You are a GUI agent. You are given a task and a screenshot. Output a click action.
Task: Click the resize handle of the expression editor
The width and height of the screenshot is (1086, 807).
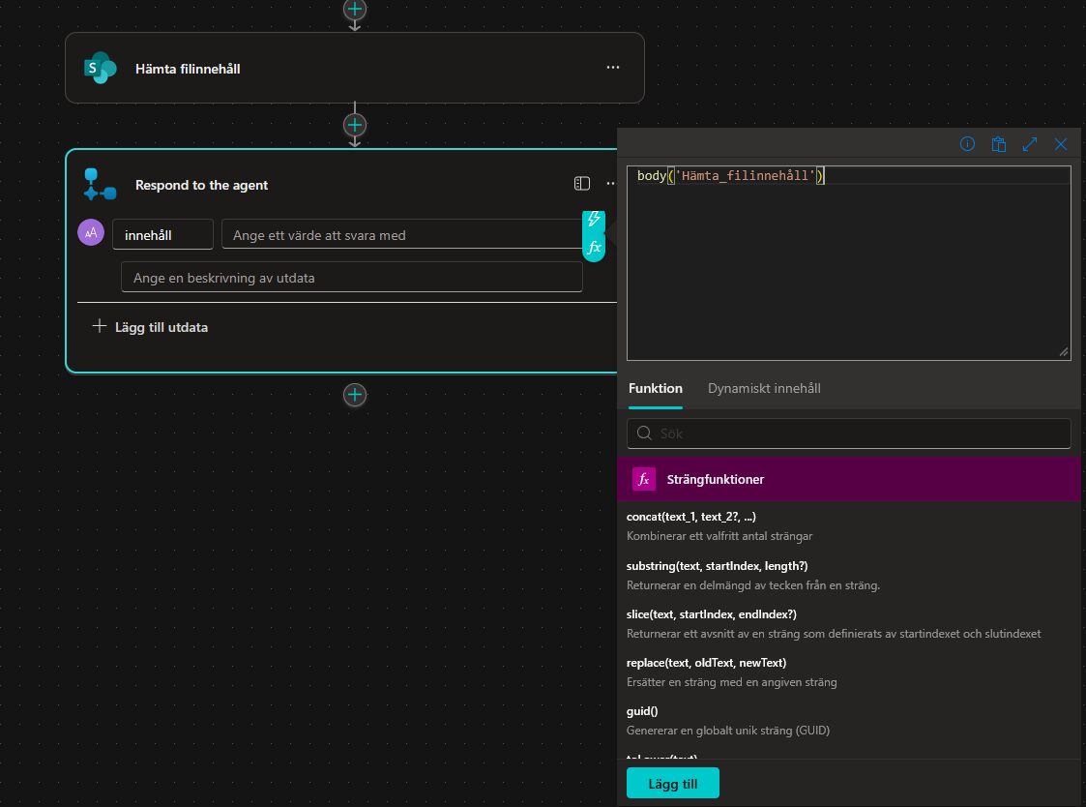(x=1064, y=353)
